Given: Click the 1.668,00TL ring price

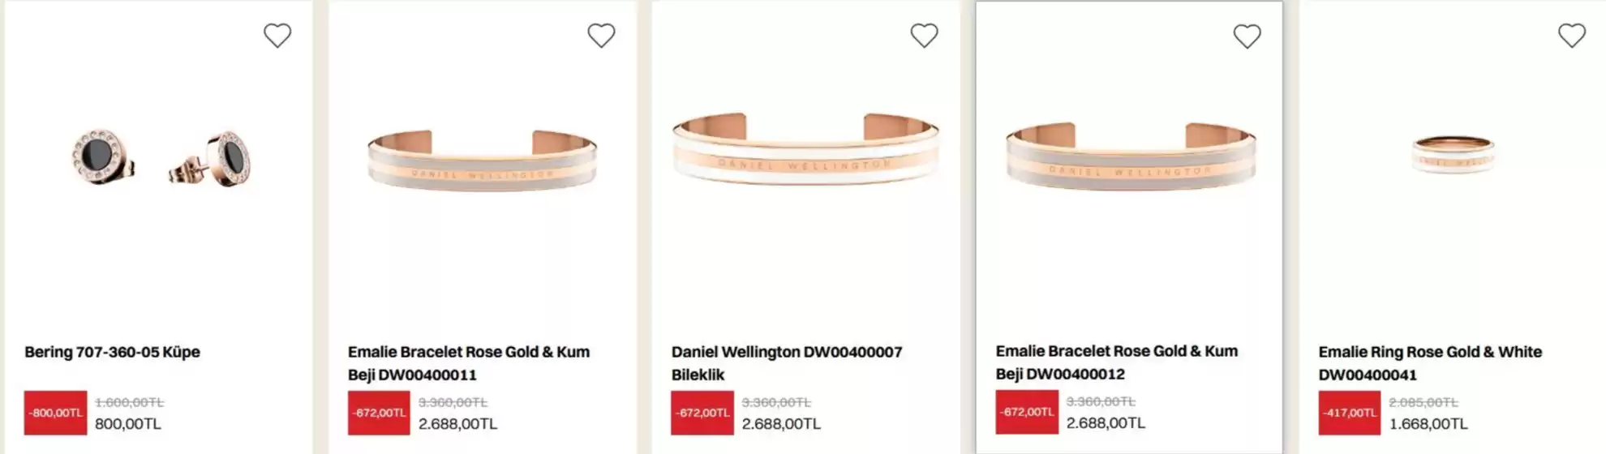Looking at the screenshot, I should click(1428, 424).
